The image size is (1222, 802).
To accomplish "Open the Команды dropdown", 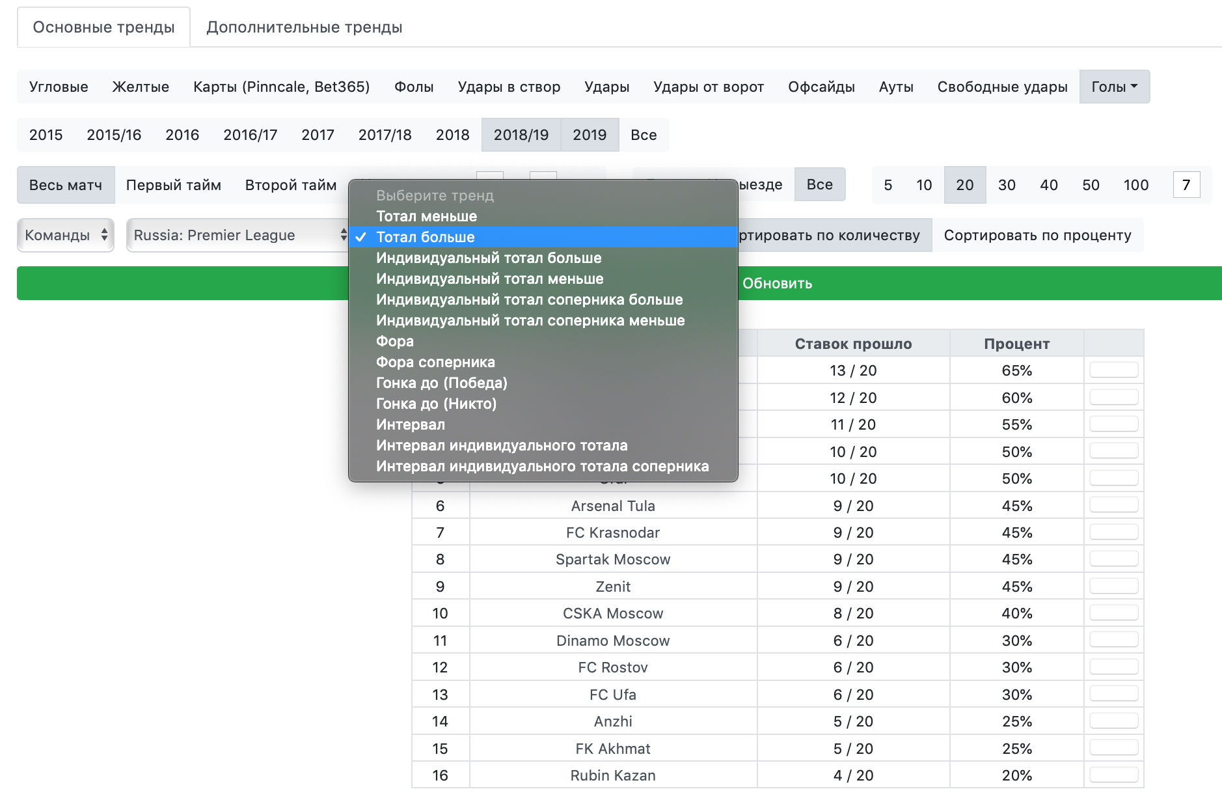I will click(66, 235).
